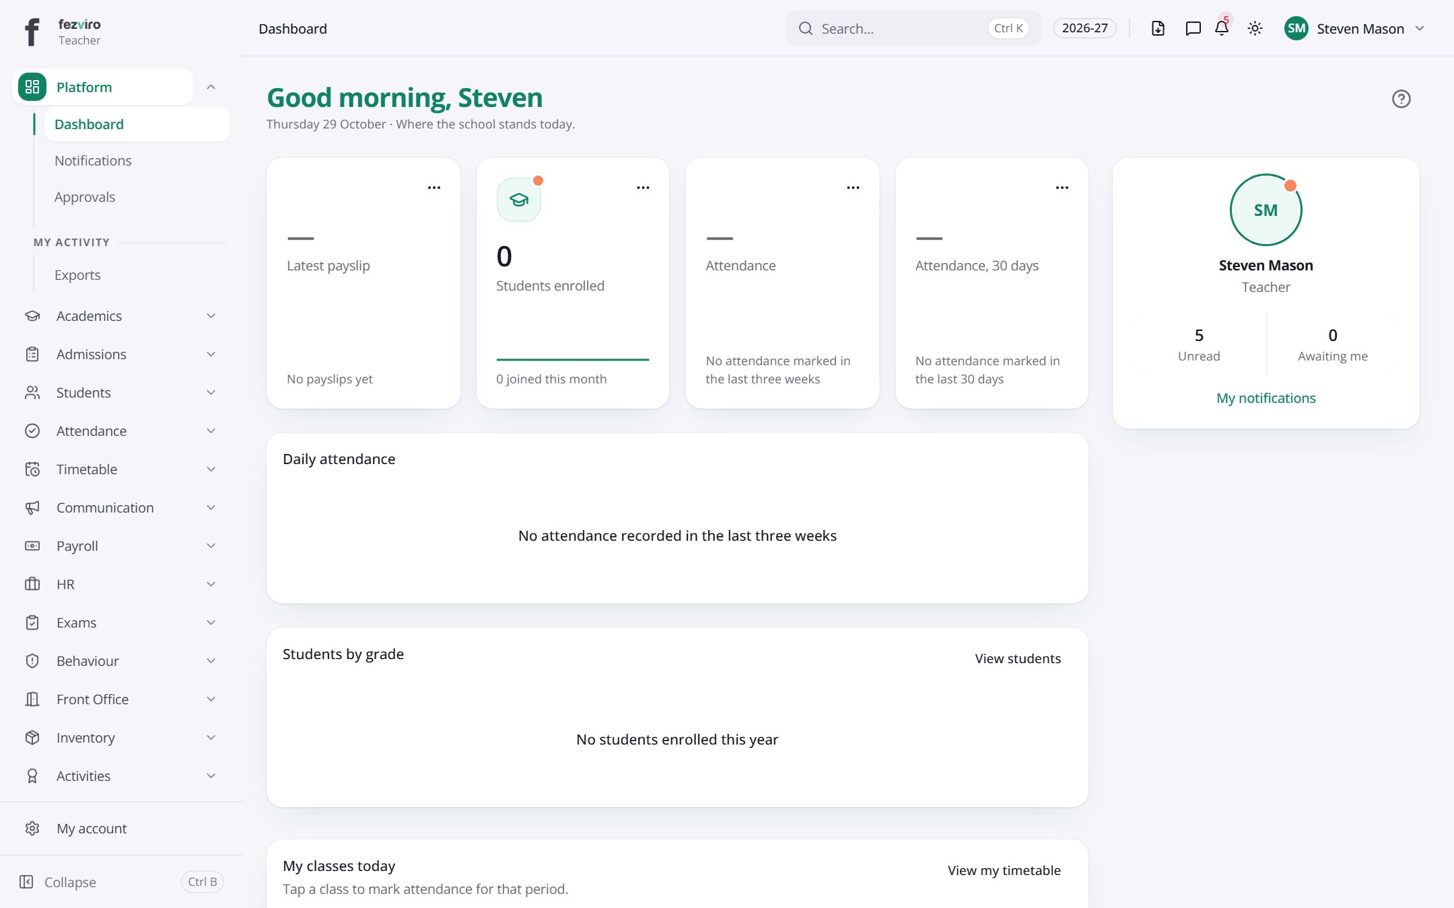Image resolution: width=1454 pixels, height=908 pixels.
Task: Collapse the sidebar with Collapse button
Action: click(x=121, y=882)
